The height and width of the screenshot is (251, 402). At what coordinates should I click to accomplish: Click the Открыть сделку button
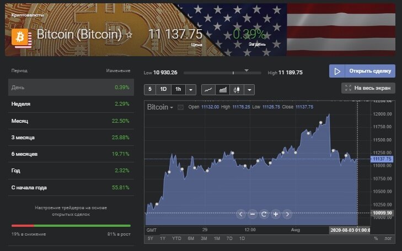click(362, 71)
